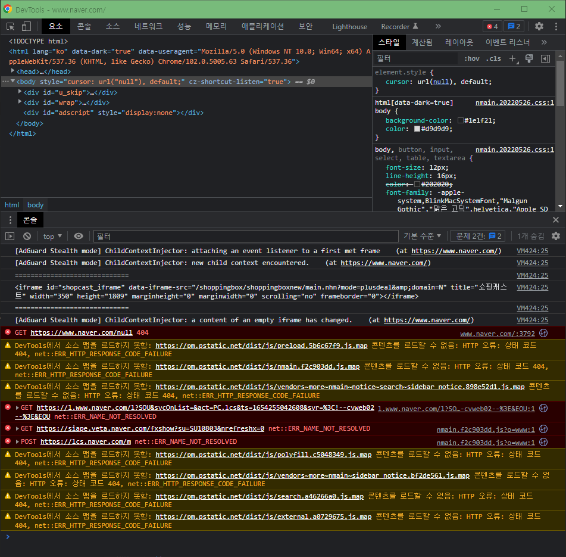Select the html breadcrumb item
The image size is (566, 557).
[x=12, y=205]
